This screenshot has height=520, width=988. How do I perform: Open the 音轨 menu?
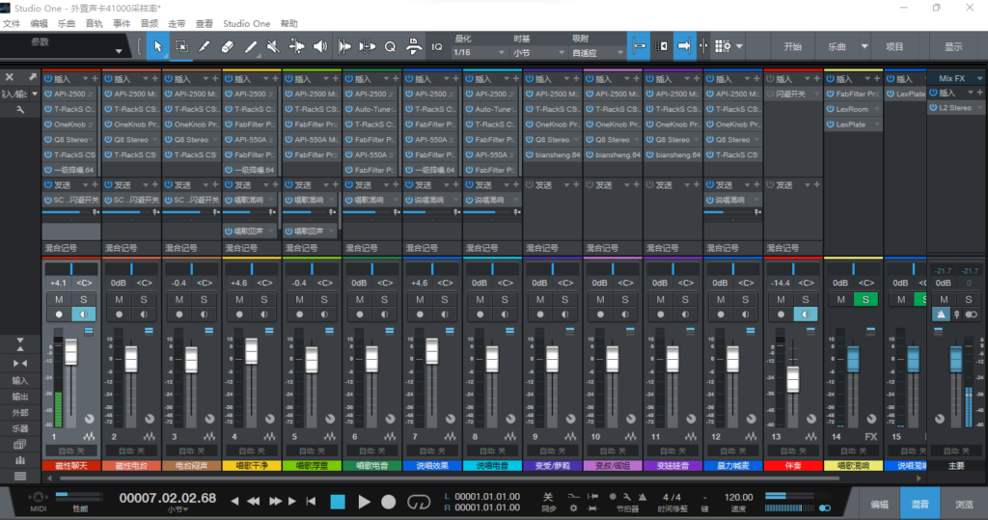(x=94, y=23)
